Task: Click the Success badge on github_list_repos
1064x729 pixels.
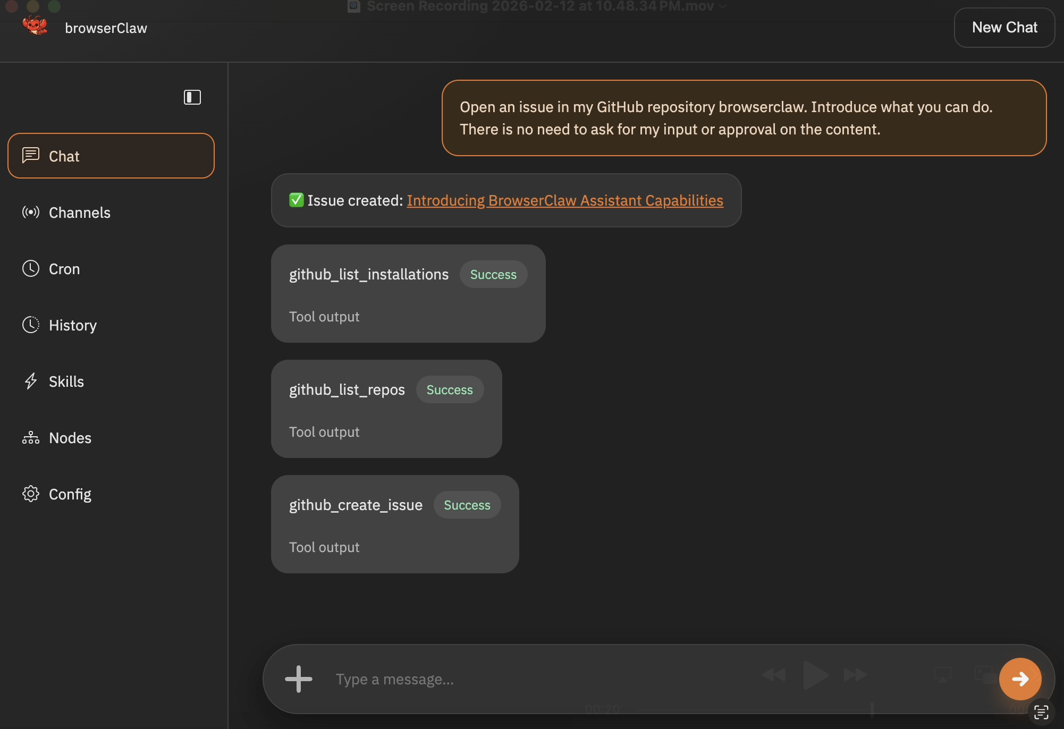Action: point(450,389)
